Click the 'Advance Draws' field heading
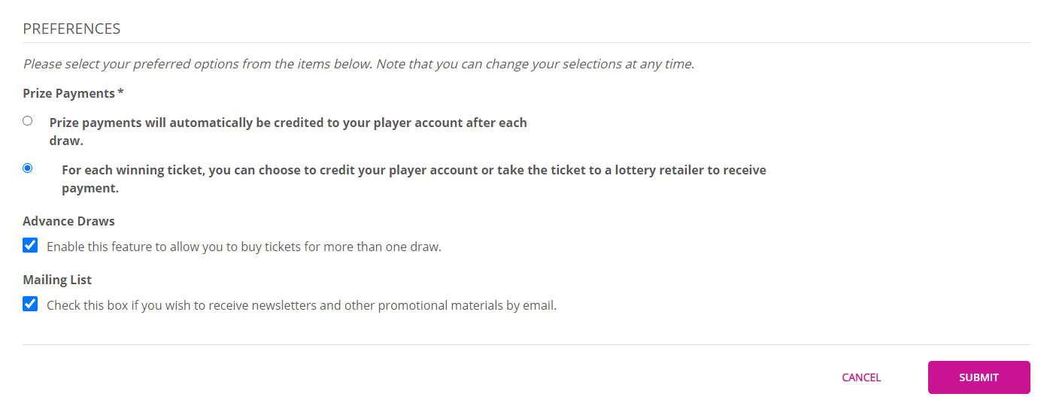 point(68,221)
